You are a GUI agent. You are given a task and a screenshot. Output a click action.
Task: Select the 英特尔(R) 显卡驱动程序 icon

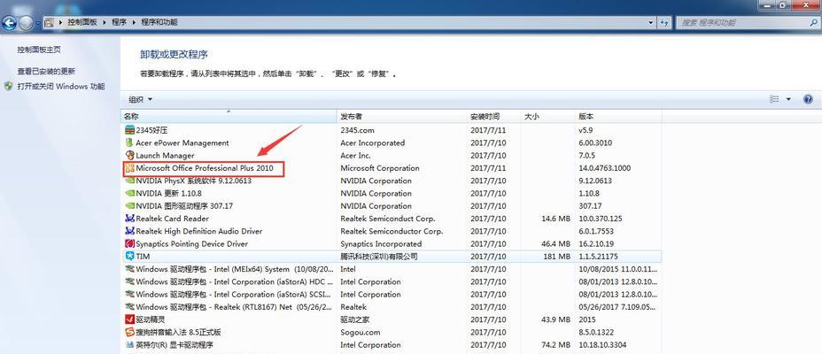click(x=129, y=344)
